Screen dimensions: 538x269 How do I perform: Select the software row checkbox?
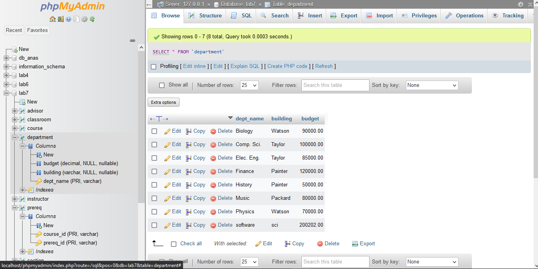154,225
